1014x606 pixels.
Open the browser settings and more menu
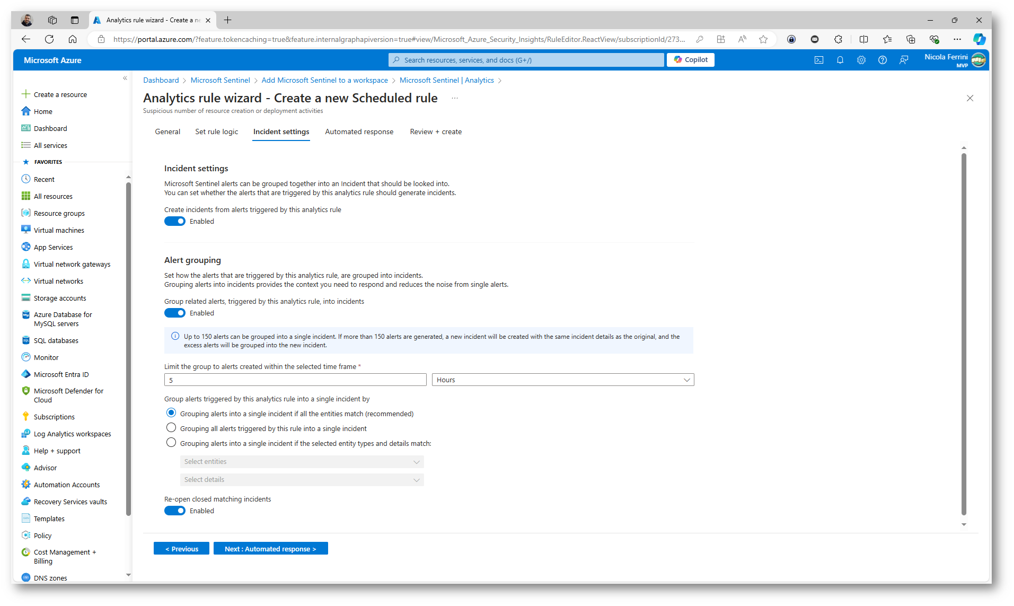coord(957,39)
